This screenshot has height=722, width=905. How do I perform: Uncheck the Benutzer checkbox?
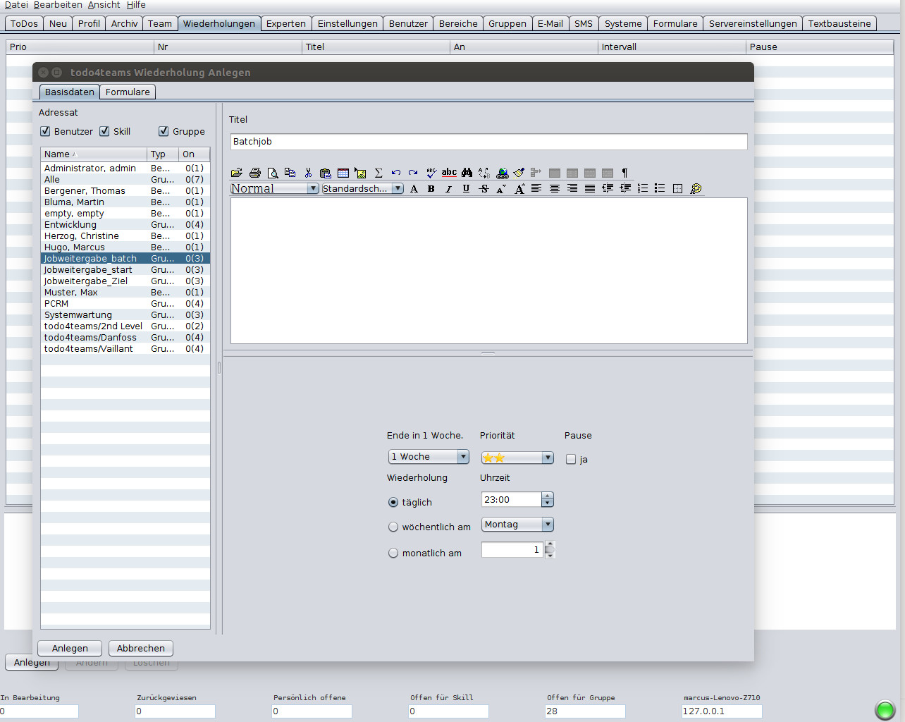45,131
